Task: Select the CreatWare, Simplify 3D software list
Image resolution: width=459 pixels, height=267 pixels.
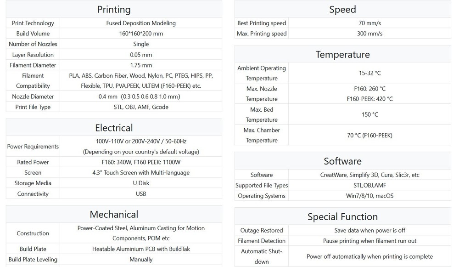Action: click(x=369, y=175)
